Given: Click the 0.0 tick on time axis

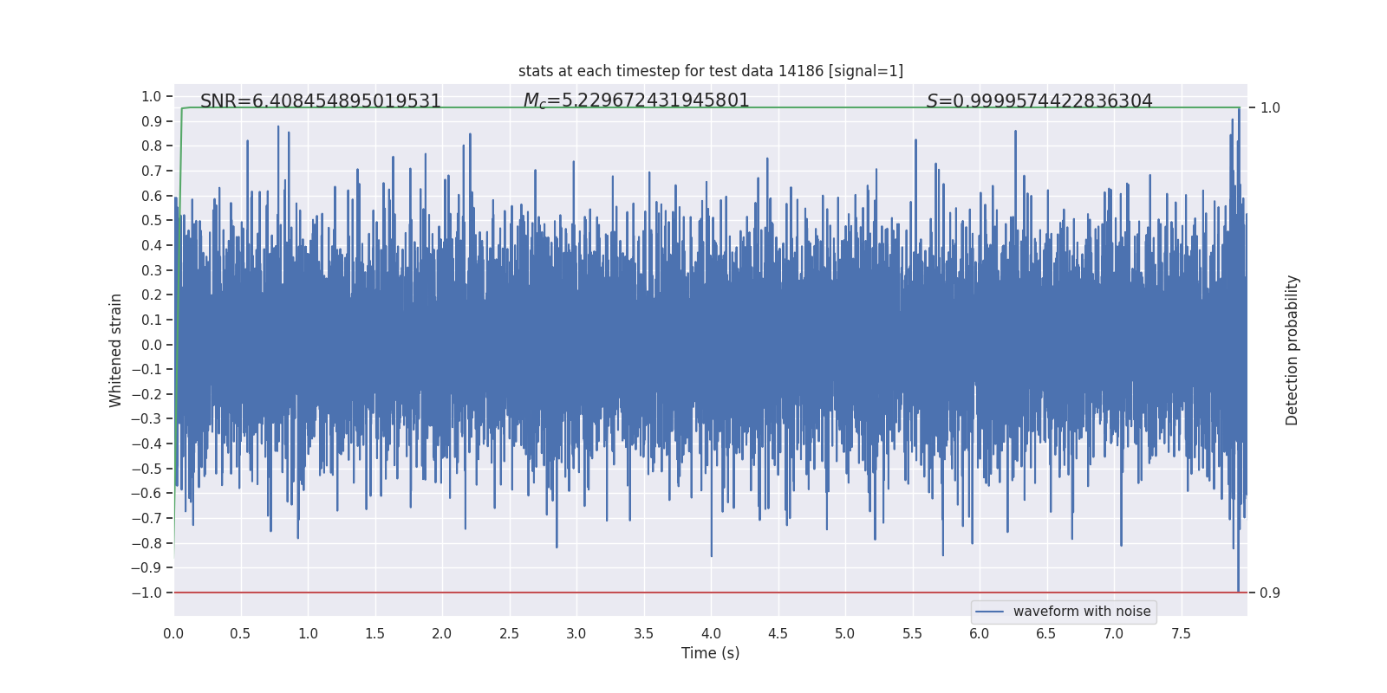Looking at the screenshot, I should tap(173, 633).
